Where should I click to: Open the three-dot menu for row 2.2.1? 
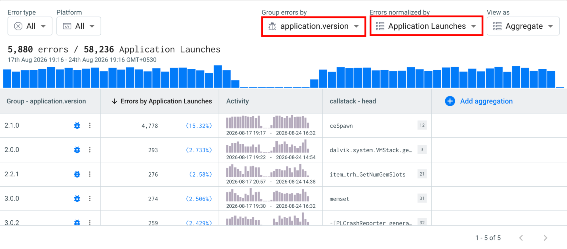tap(90, 174)
